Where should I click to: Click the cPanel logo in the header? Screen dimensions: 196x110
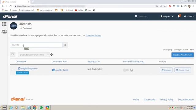pos(10,16)
